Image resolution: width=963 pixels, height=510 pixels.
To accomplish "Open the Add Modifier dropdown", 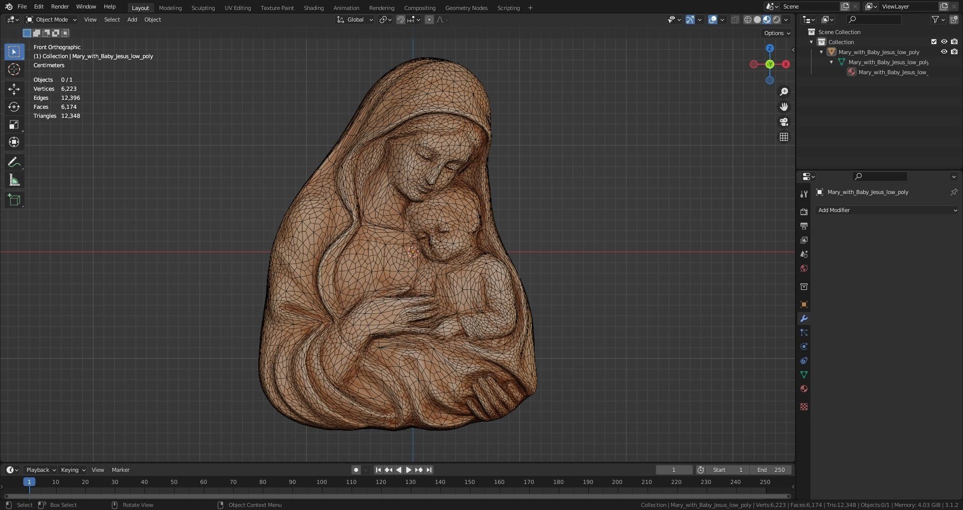I will [887, 210].
